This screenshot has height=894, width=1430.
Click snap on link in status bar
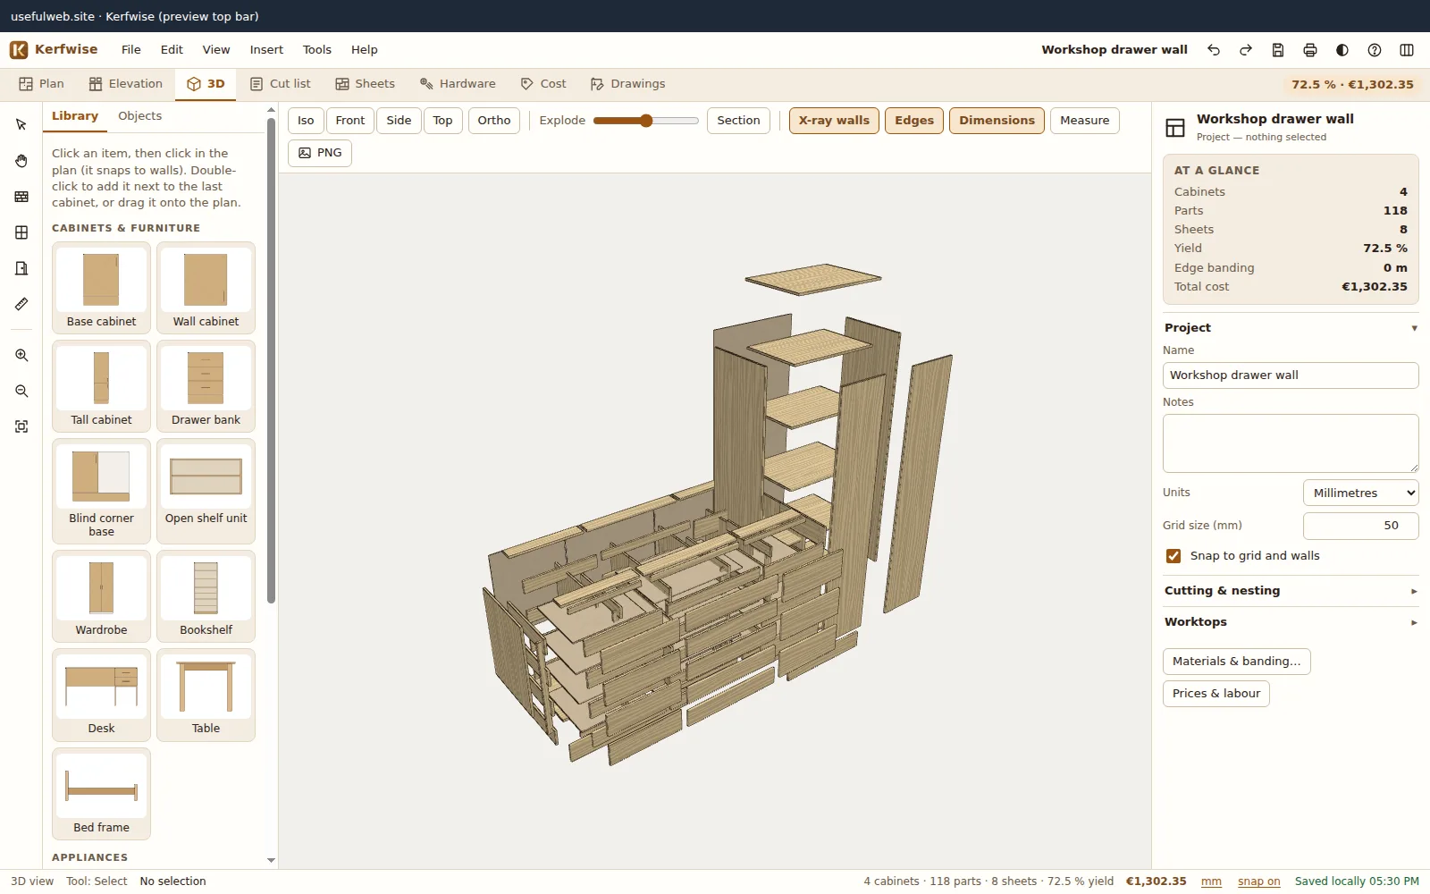point(1258,881)
